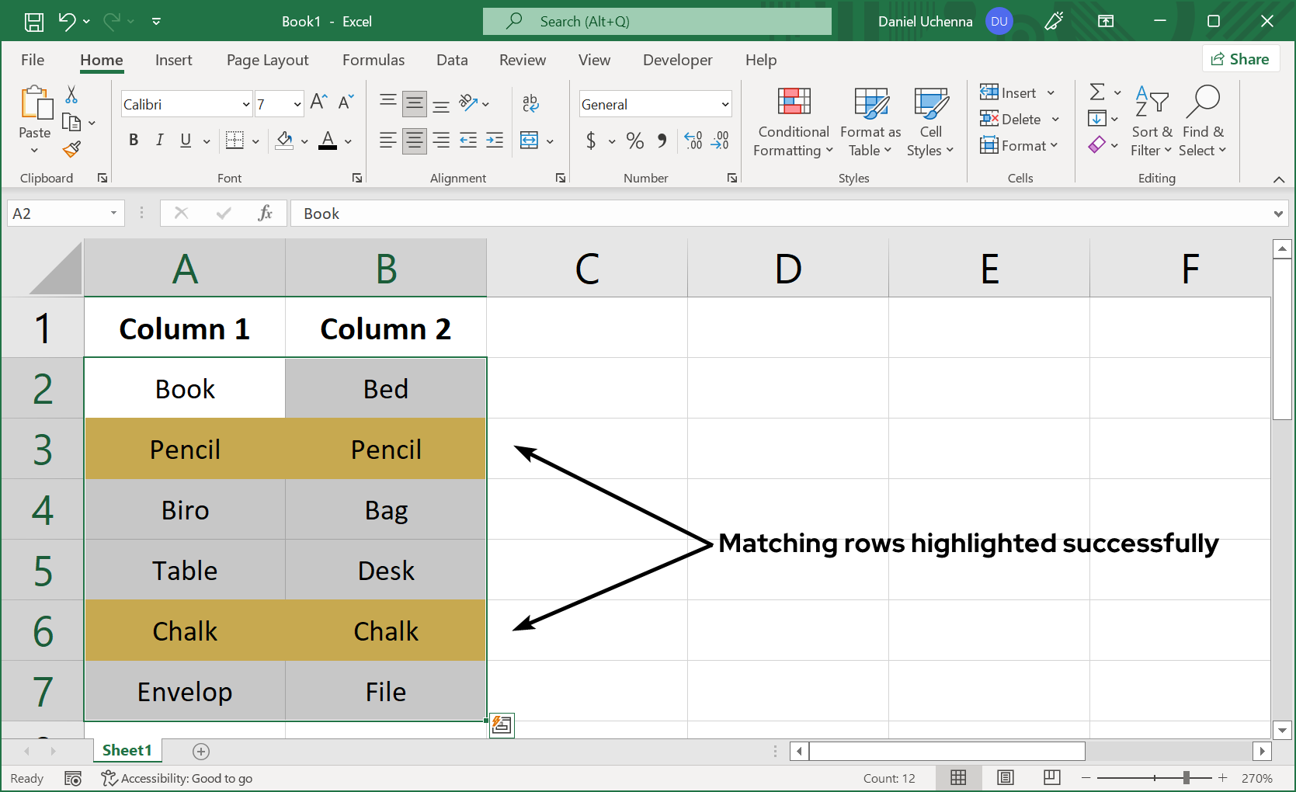The image size is (1296, 792).
Task: Open the Font Color swatch
Action: [329, 141]
